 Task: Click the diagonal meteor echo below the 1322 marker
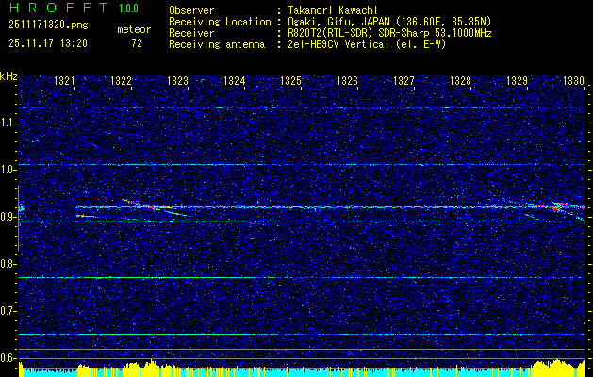pos(155,207)
